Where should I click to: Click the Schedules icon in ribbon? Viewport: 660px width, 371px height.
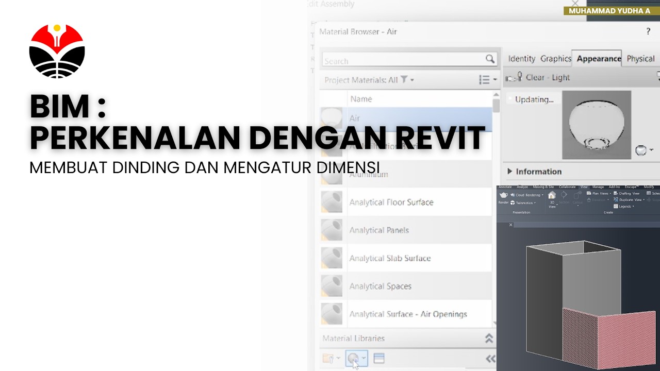[x=649, y=193]
